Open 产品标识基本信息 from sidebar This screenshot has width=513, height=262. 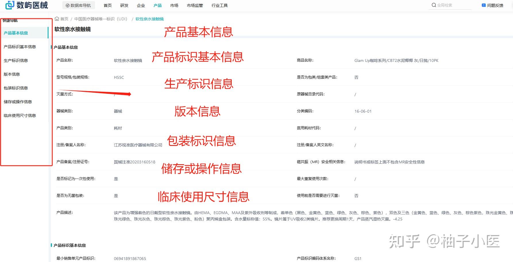click(x=19, y=46)
